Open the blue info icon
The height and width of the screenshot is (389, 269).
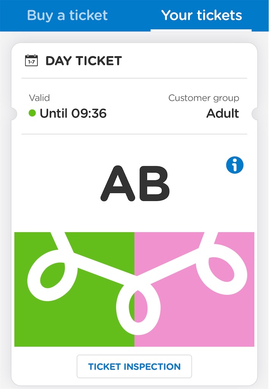tap(234, 165)
